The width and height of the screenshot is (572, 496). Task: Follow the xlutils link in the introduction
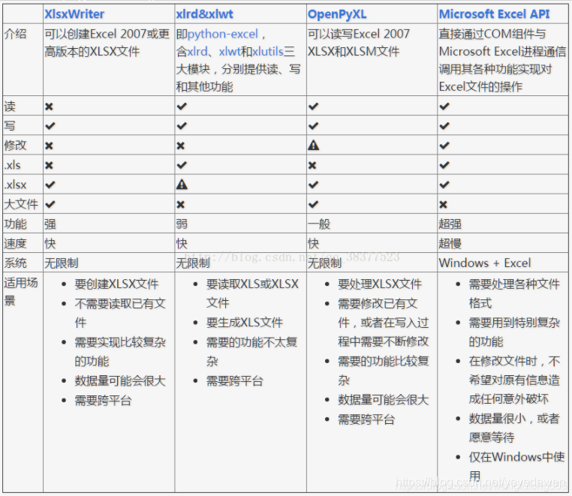coord(268,52)
